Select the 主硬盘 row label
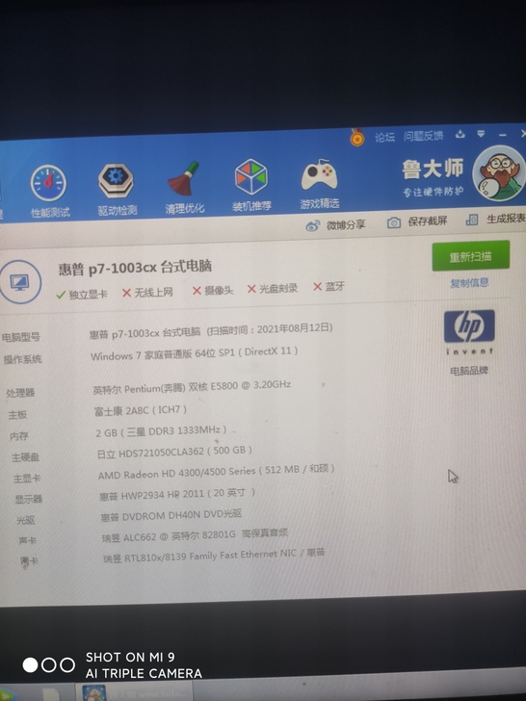This screenshot has width=526, height=701. (25, 456)
